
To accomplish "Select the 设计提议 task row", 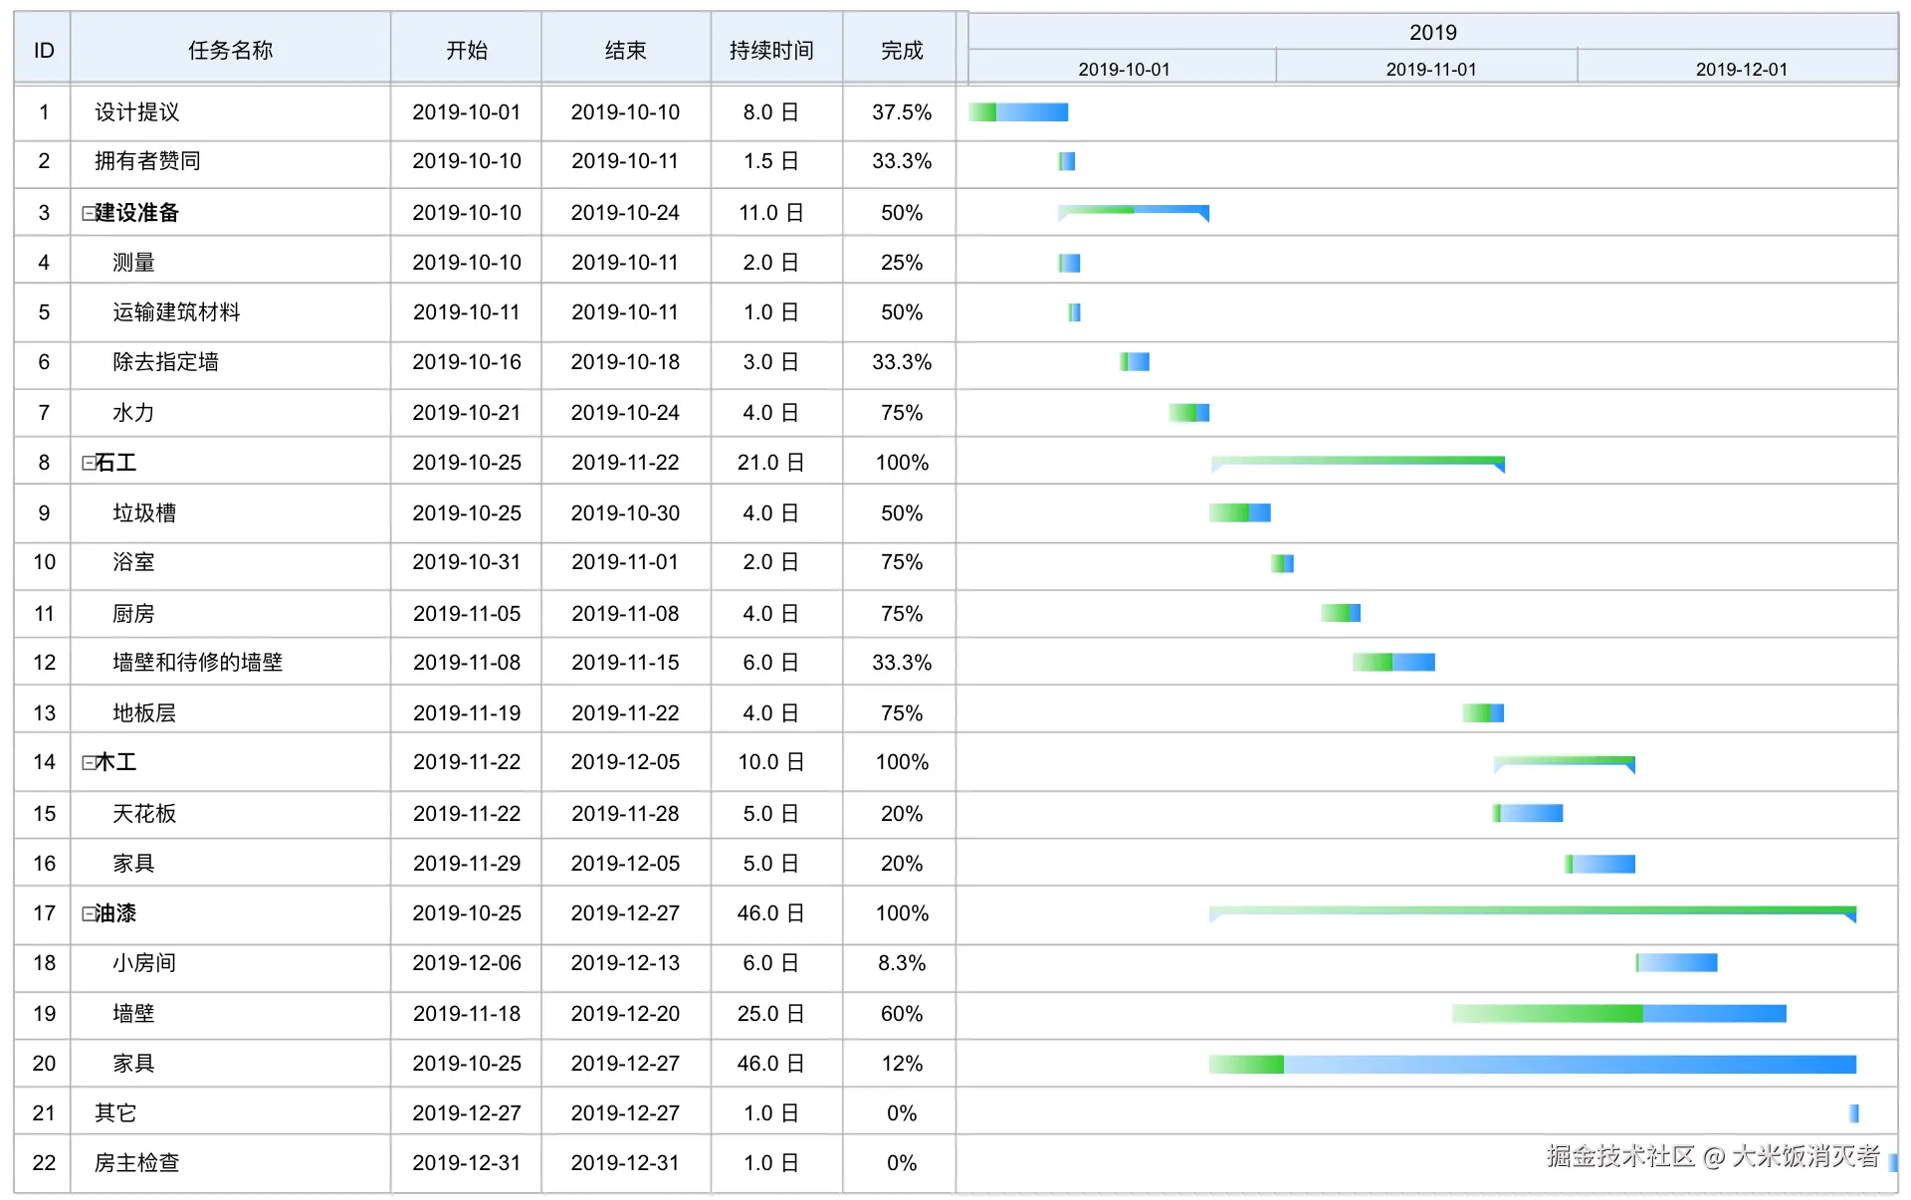I will [x=137, y=112].
